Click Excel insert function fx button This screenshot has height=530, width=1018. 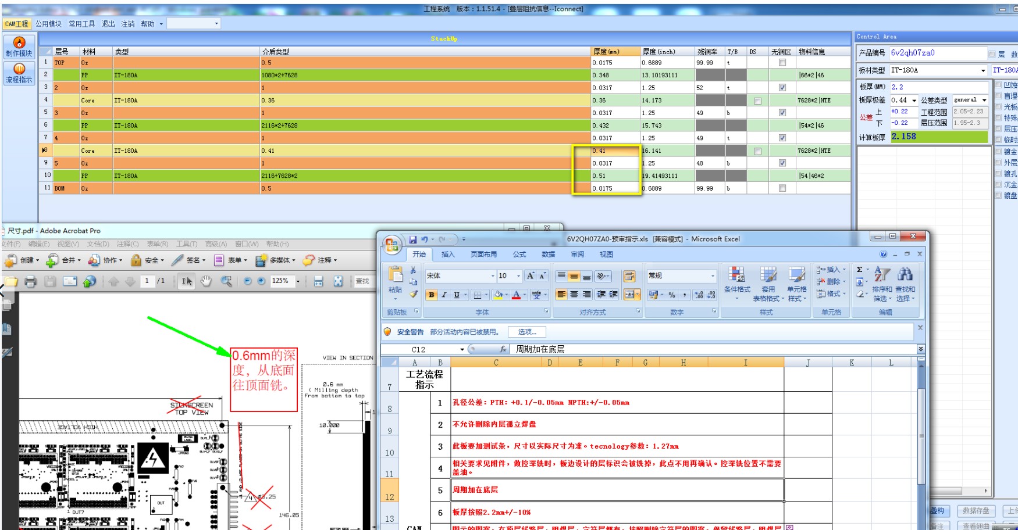click(503, 349)
